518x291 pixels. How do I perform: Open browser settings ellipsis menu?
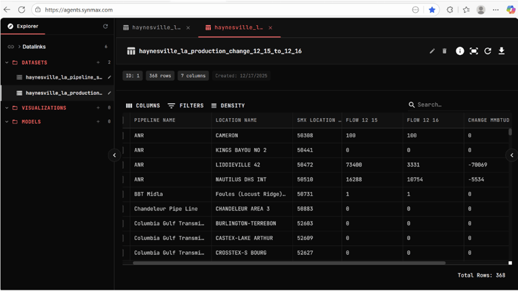(x=496, y=10)
